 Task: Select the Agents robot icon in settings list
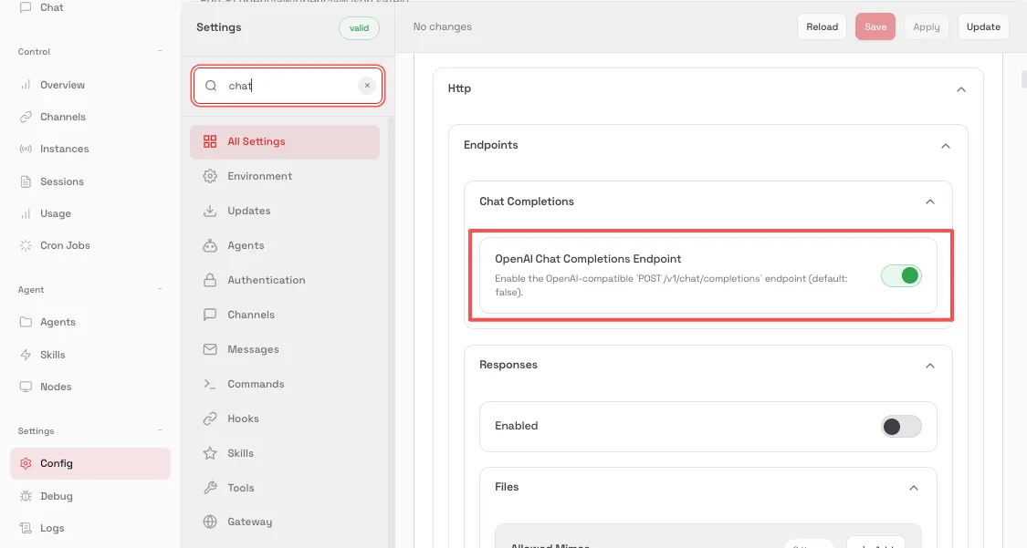[x=210, y=245]
